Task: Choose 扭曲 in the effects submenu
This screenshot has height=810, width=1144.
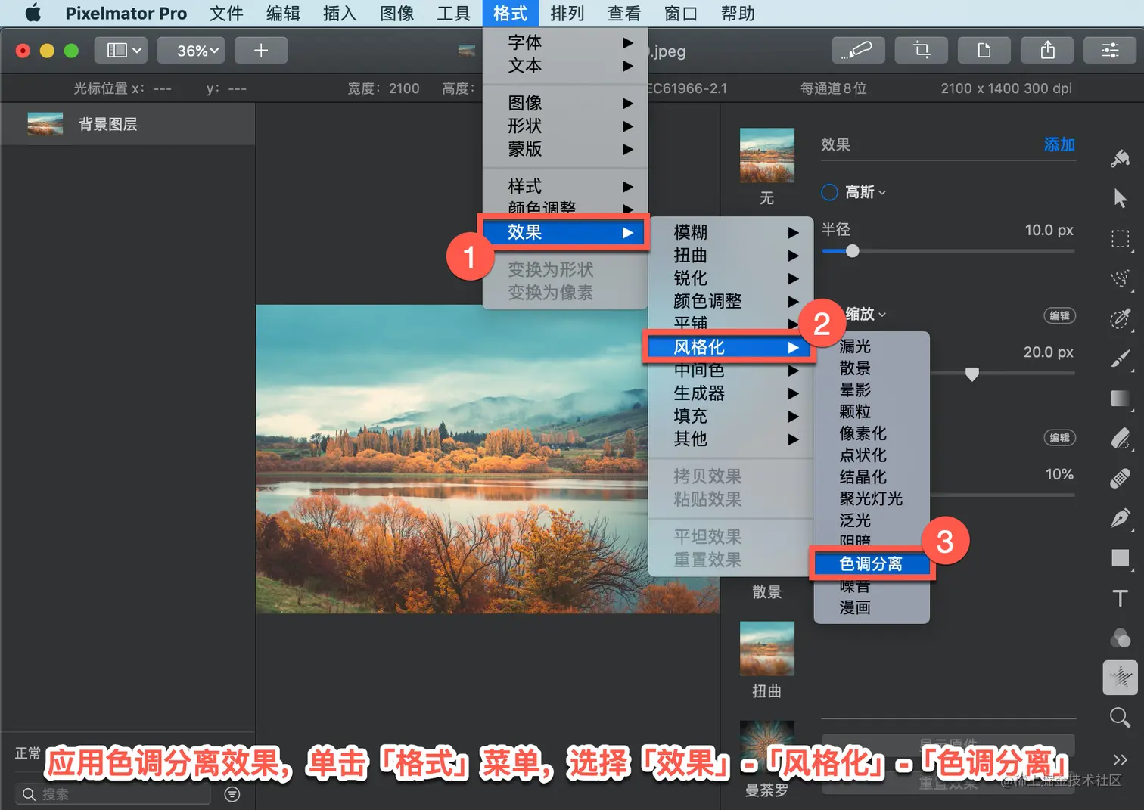Action: [x=731, y=256]
